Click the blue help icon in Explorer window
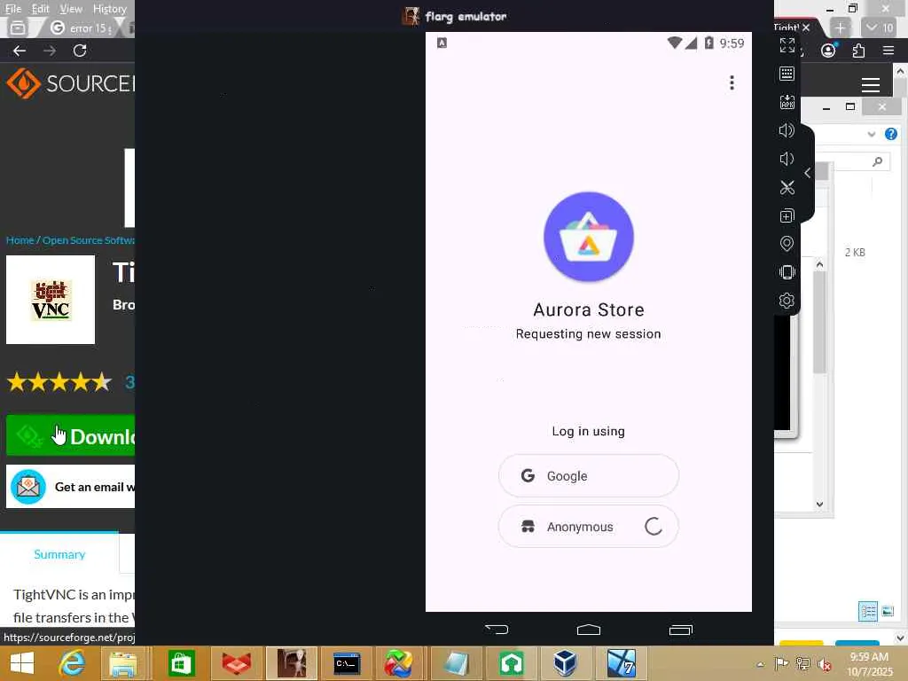This screenshot has height=681, width=908. click(890, 135)
